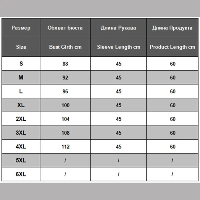This screenshot has height=200, width=200.
Task: Select the "Обхват бюста" column header
Action: [x=65, y=27]
